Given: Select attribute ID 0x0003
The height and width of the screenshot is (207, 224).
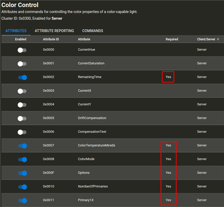Looking at the screenshot, I should point(48,91).
